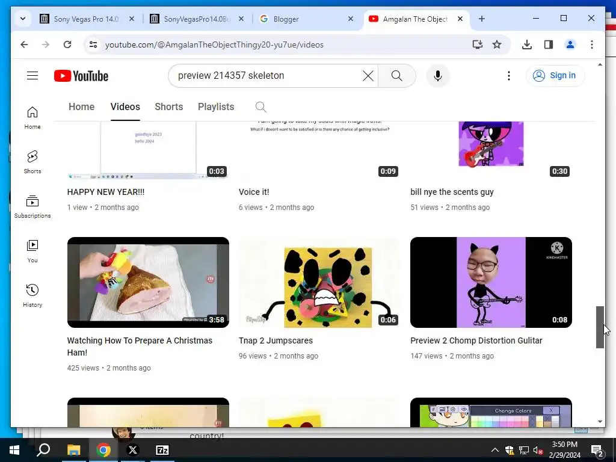Switch to the Sony Vegas Pro 14.0 tab
The height and width of the screenshot is (462, 616).
pos(87,19)
